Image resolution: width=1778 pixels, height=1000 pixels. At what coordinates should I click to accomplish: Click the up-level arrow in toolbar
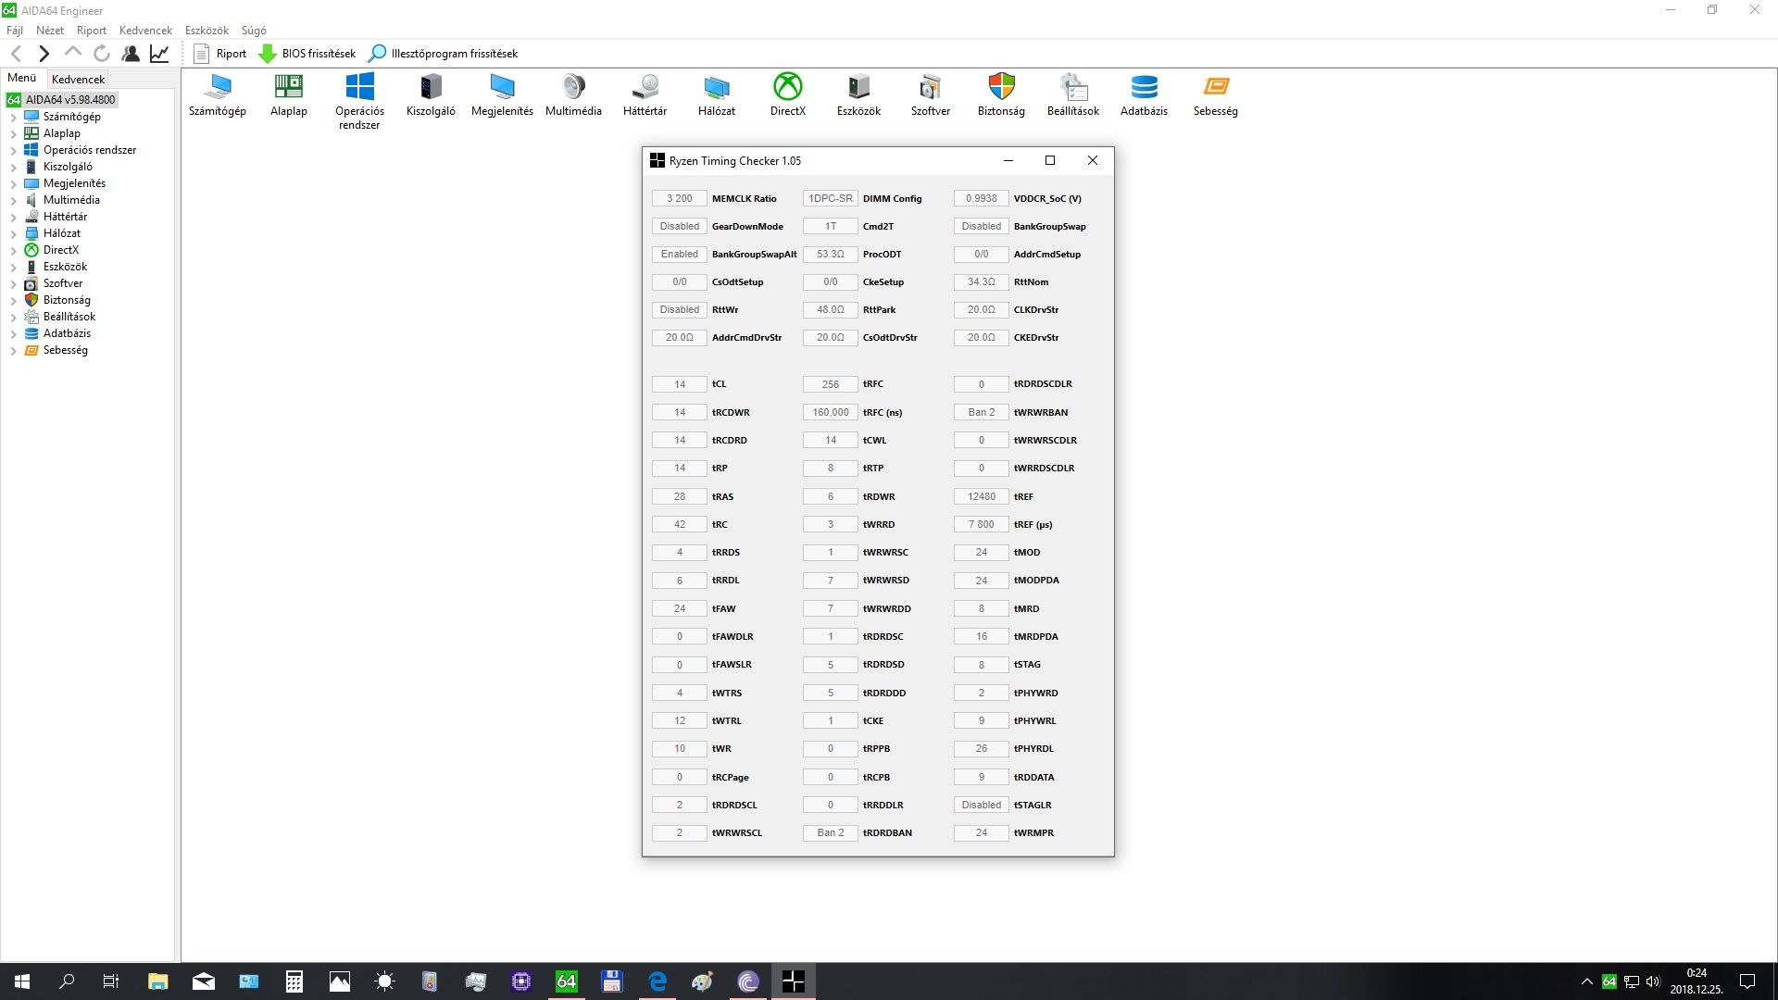[73, 53]
